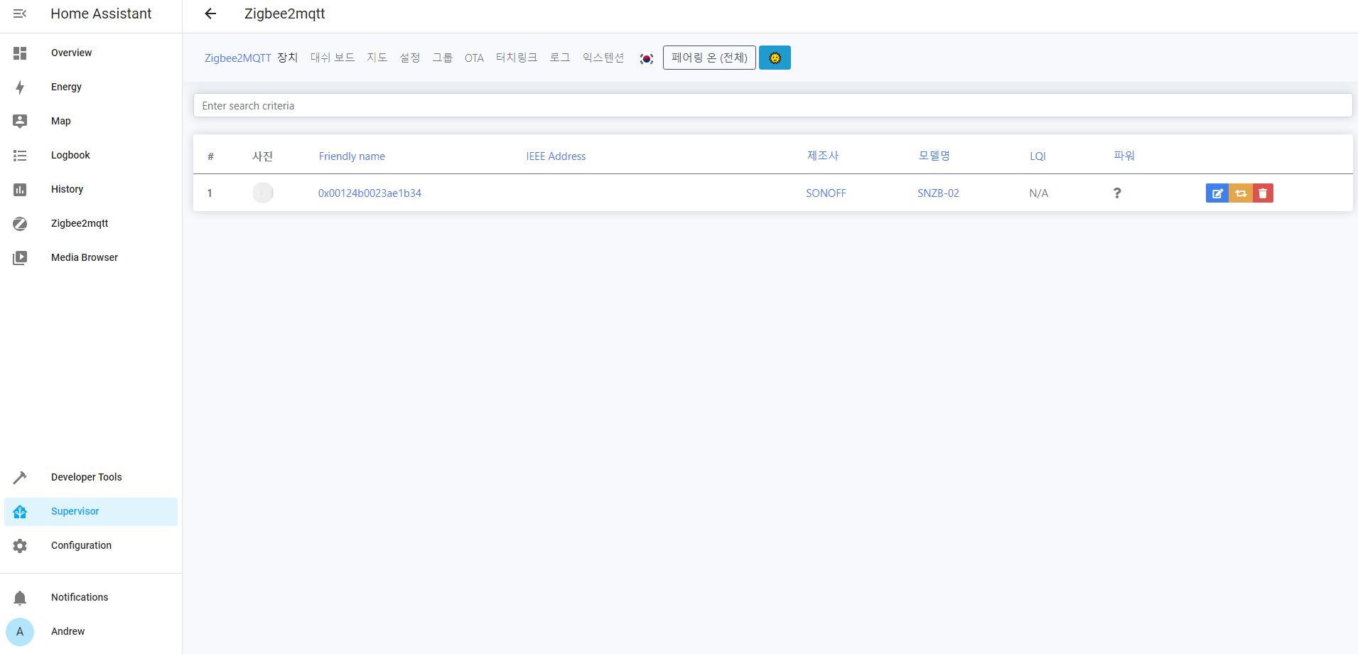Image resolution: width=1358 pixels, height=654 pixels.
Task: Click the Zigbee2MQTT brand link
Action: tap(238, 58)
